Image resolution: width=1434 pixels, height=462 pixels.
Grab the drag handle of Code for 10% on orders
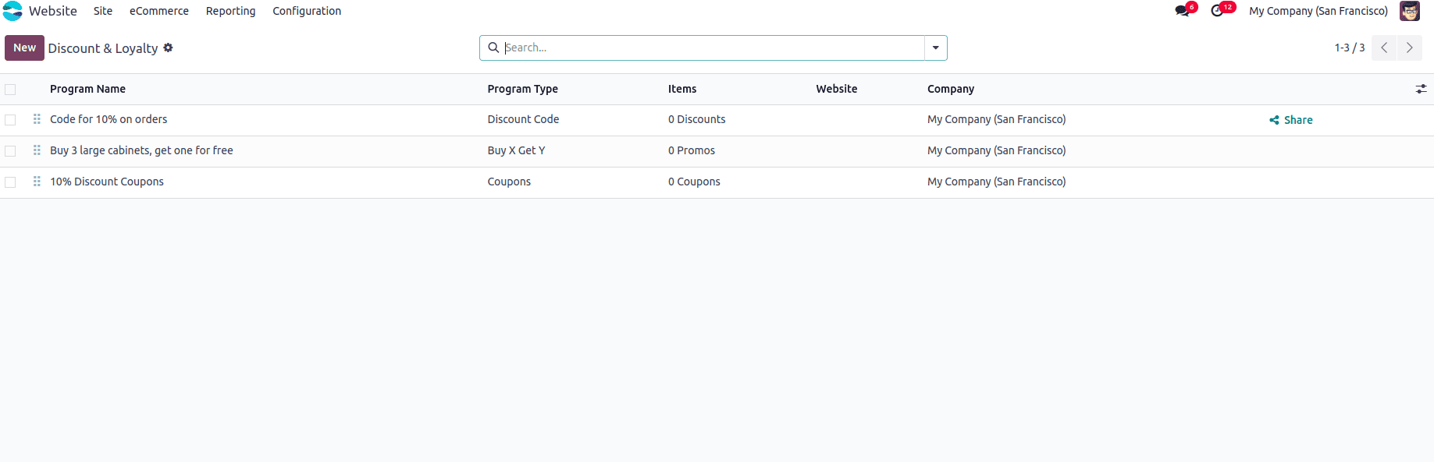[x=37, y=119]
